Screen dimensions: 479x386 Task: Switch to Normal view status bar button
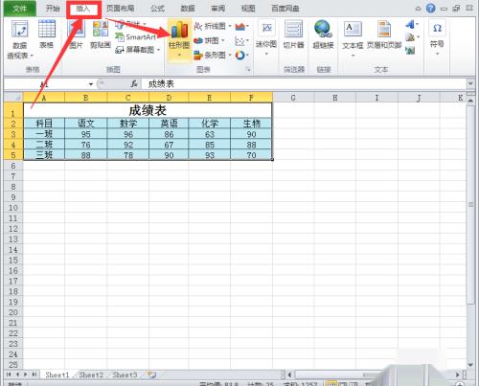coord(331,384)
